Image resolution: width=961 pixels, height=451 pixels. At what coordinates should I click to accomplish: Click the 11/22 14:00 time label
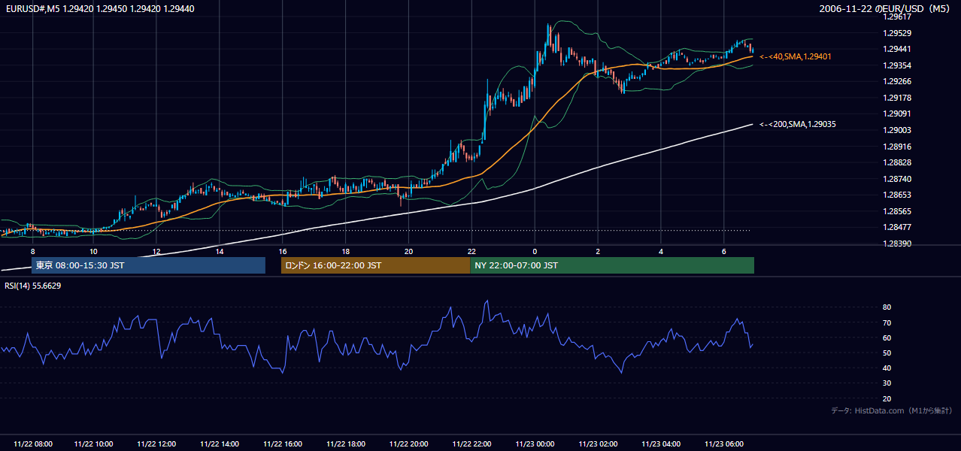[220, 444]
